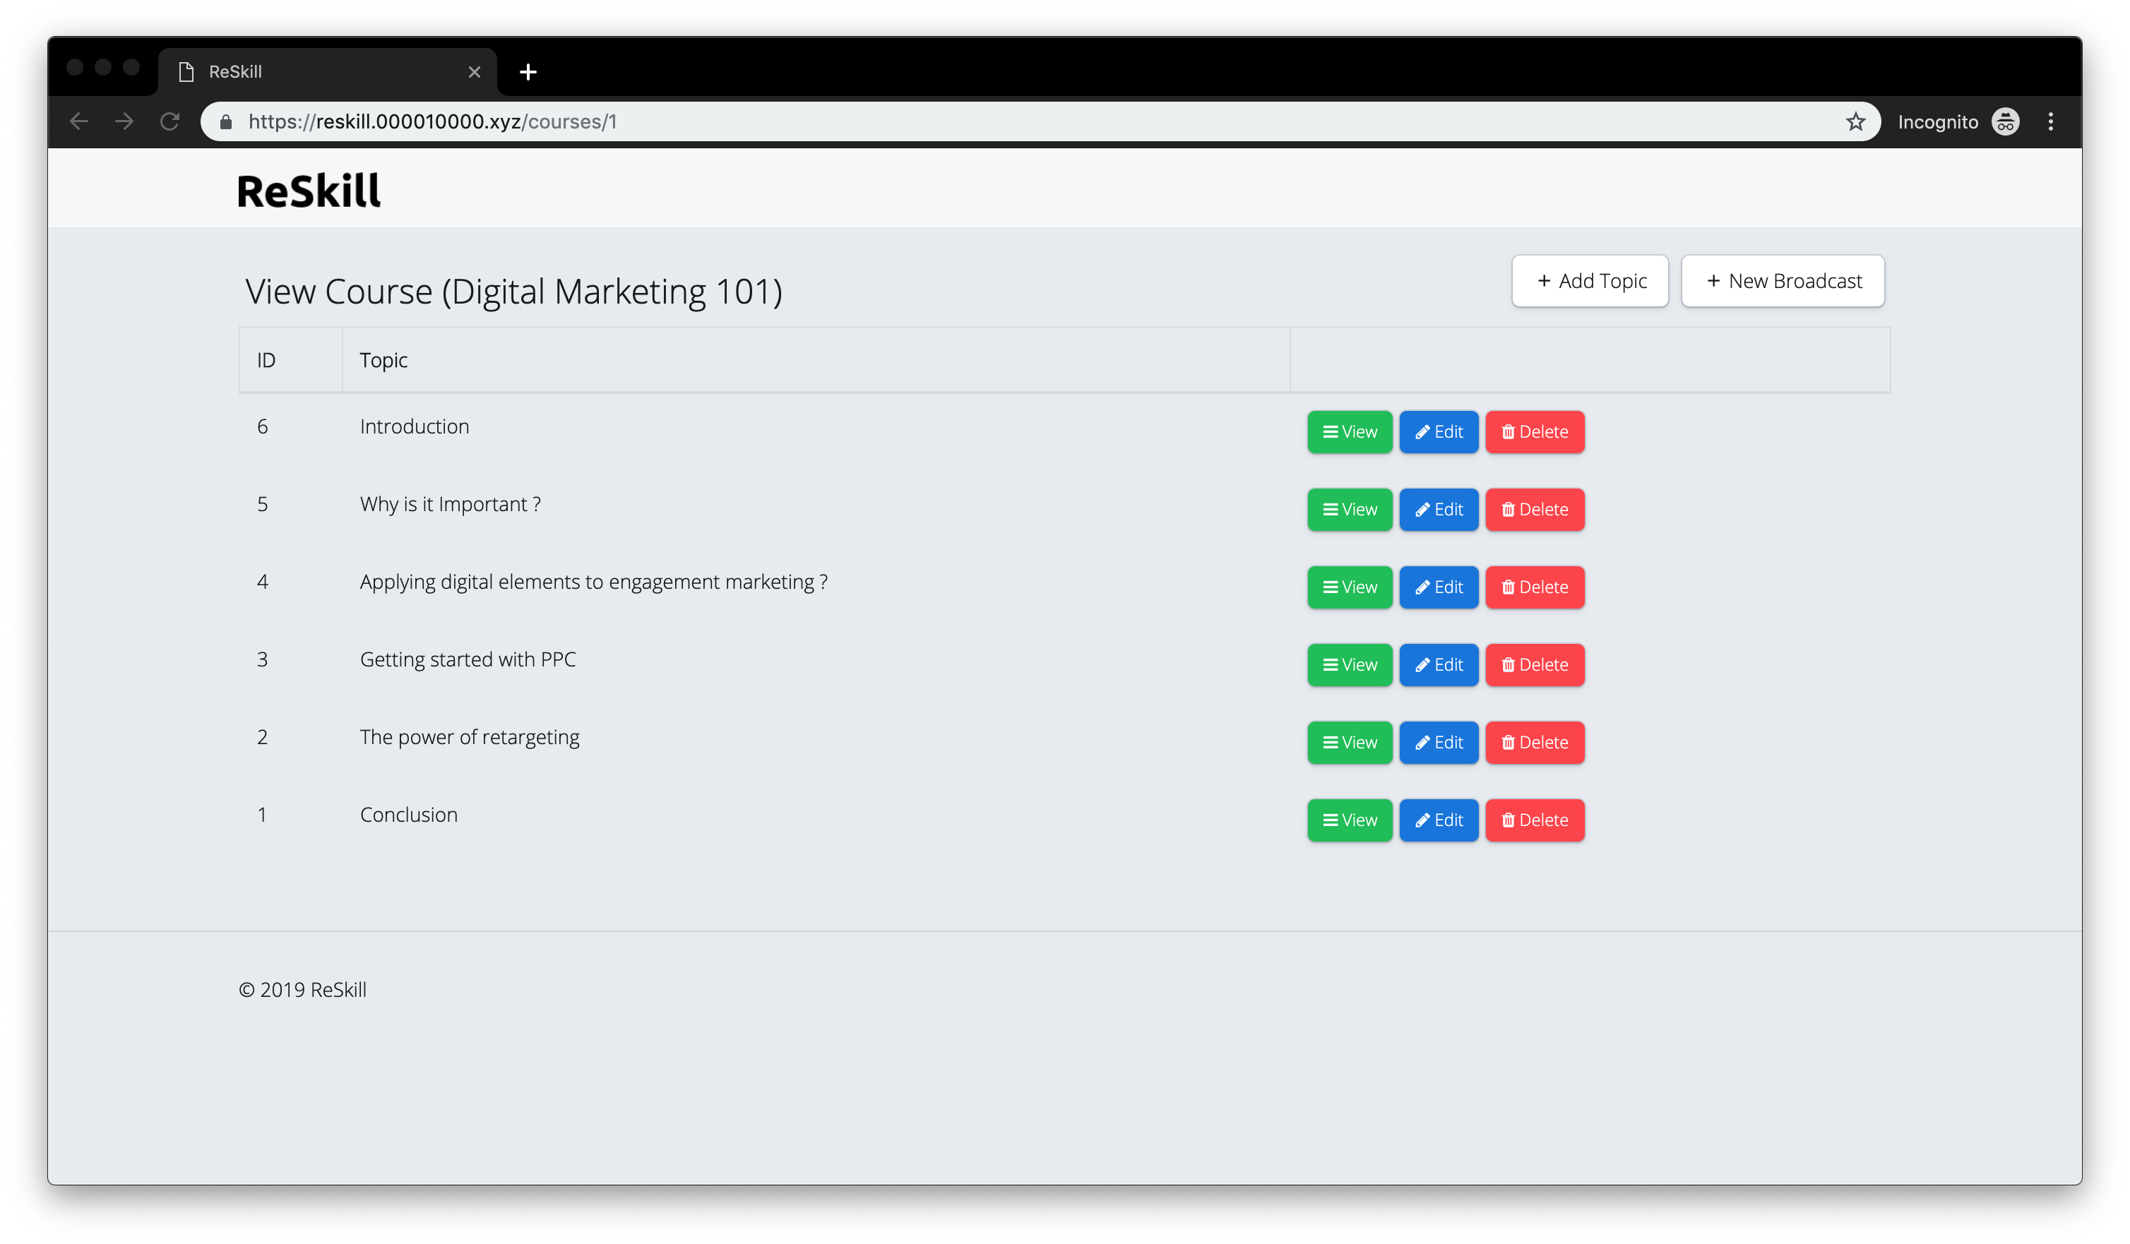This screenshot has height=1244, width=2130.
Task: Click the Add Topic button
Action: click(1589, 282)
